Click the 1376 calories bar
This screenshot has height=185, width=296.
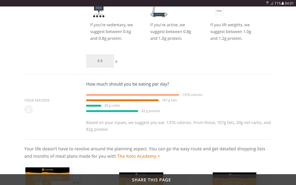pyautogui.click(x=133, y=95)
